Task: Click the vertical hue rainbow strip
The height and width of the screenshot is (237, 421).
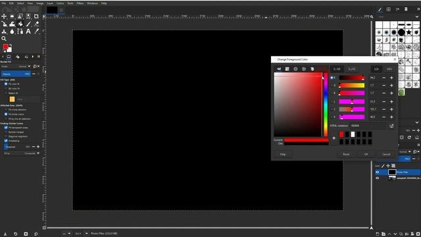Action: pos(326,105)
